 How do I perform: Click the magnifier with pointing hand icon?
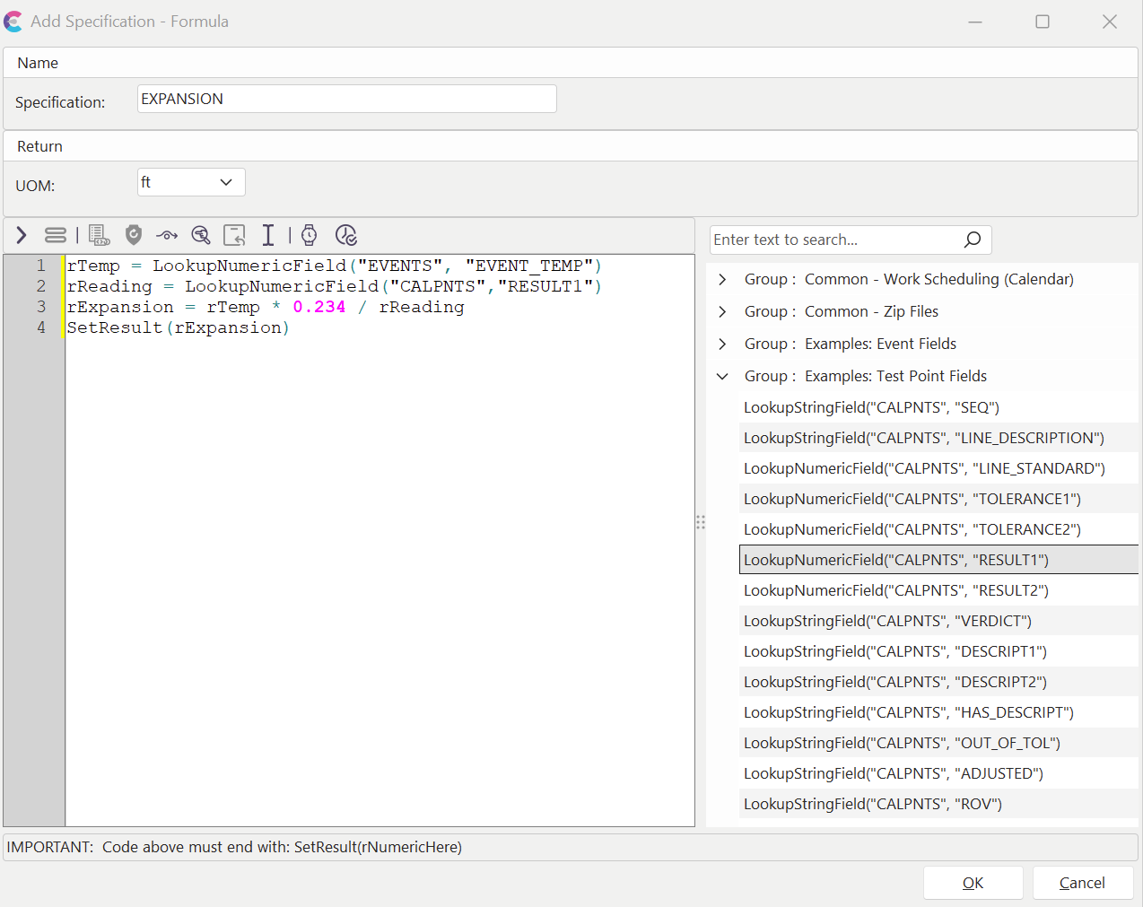pyautogui.click(x=201, y=235)
